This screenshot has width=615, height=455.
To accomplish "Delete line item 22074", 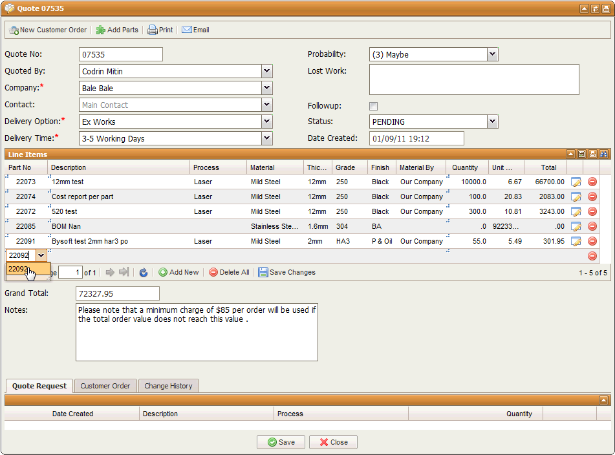I will (592, 197).
